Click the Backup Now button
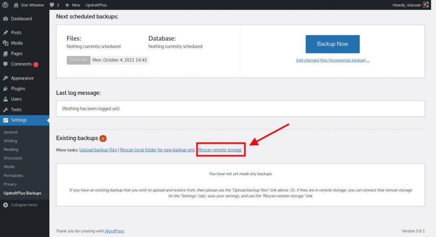Viewport: 436px width, 237px height. [332, 44]
